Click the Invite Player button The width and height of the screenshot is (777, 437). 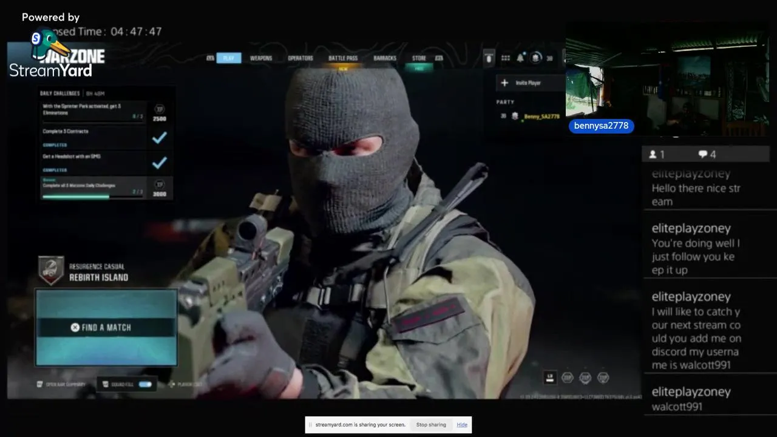530,83
